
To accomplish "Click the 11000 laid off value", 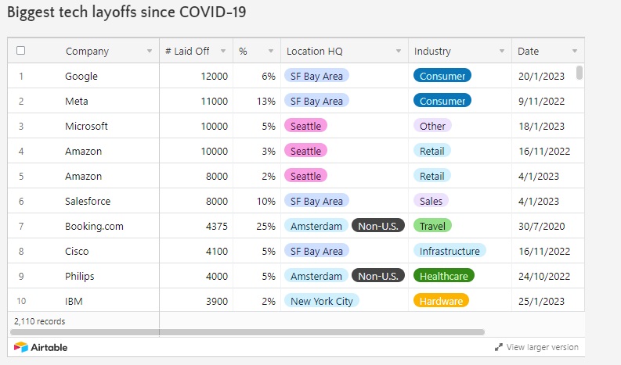I will 215,101.
